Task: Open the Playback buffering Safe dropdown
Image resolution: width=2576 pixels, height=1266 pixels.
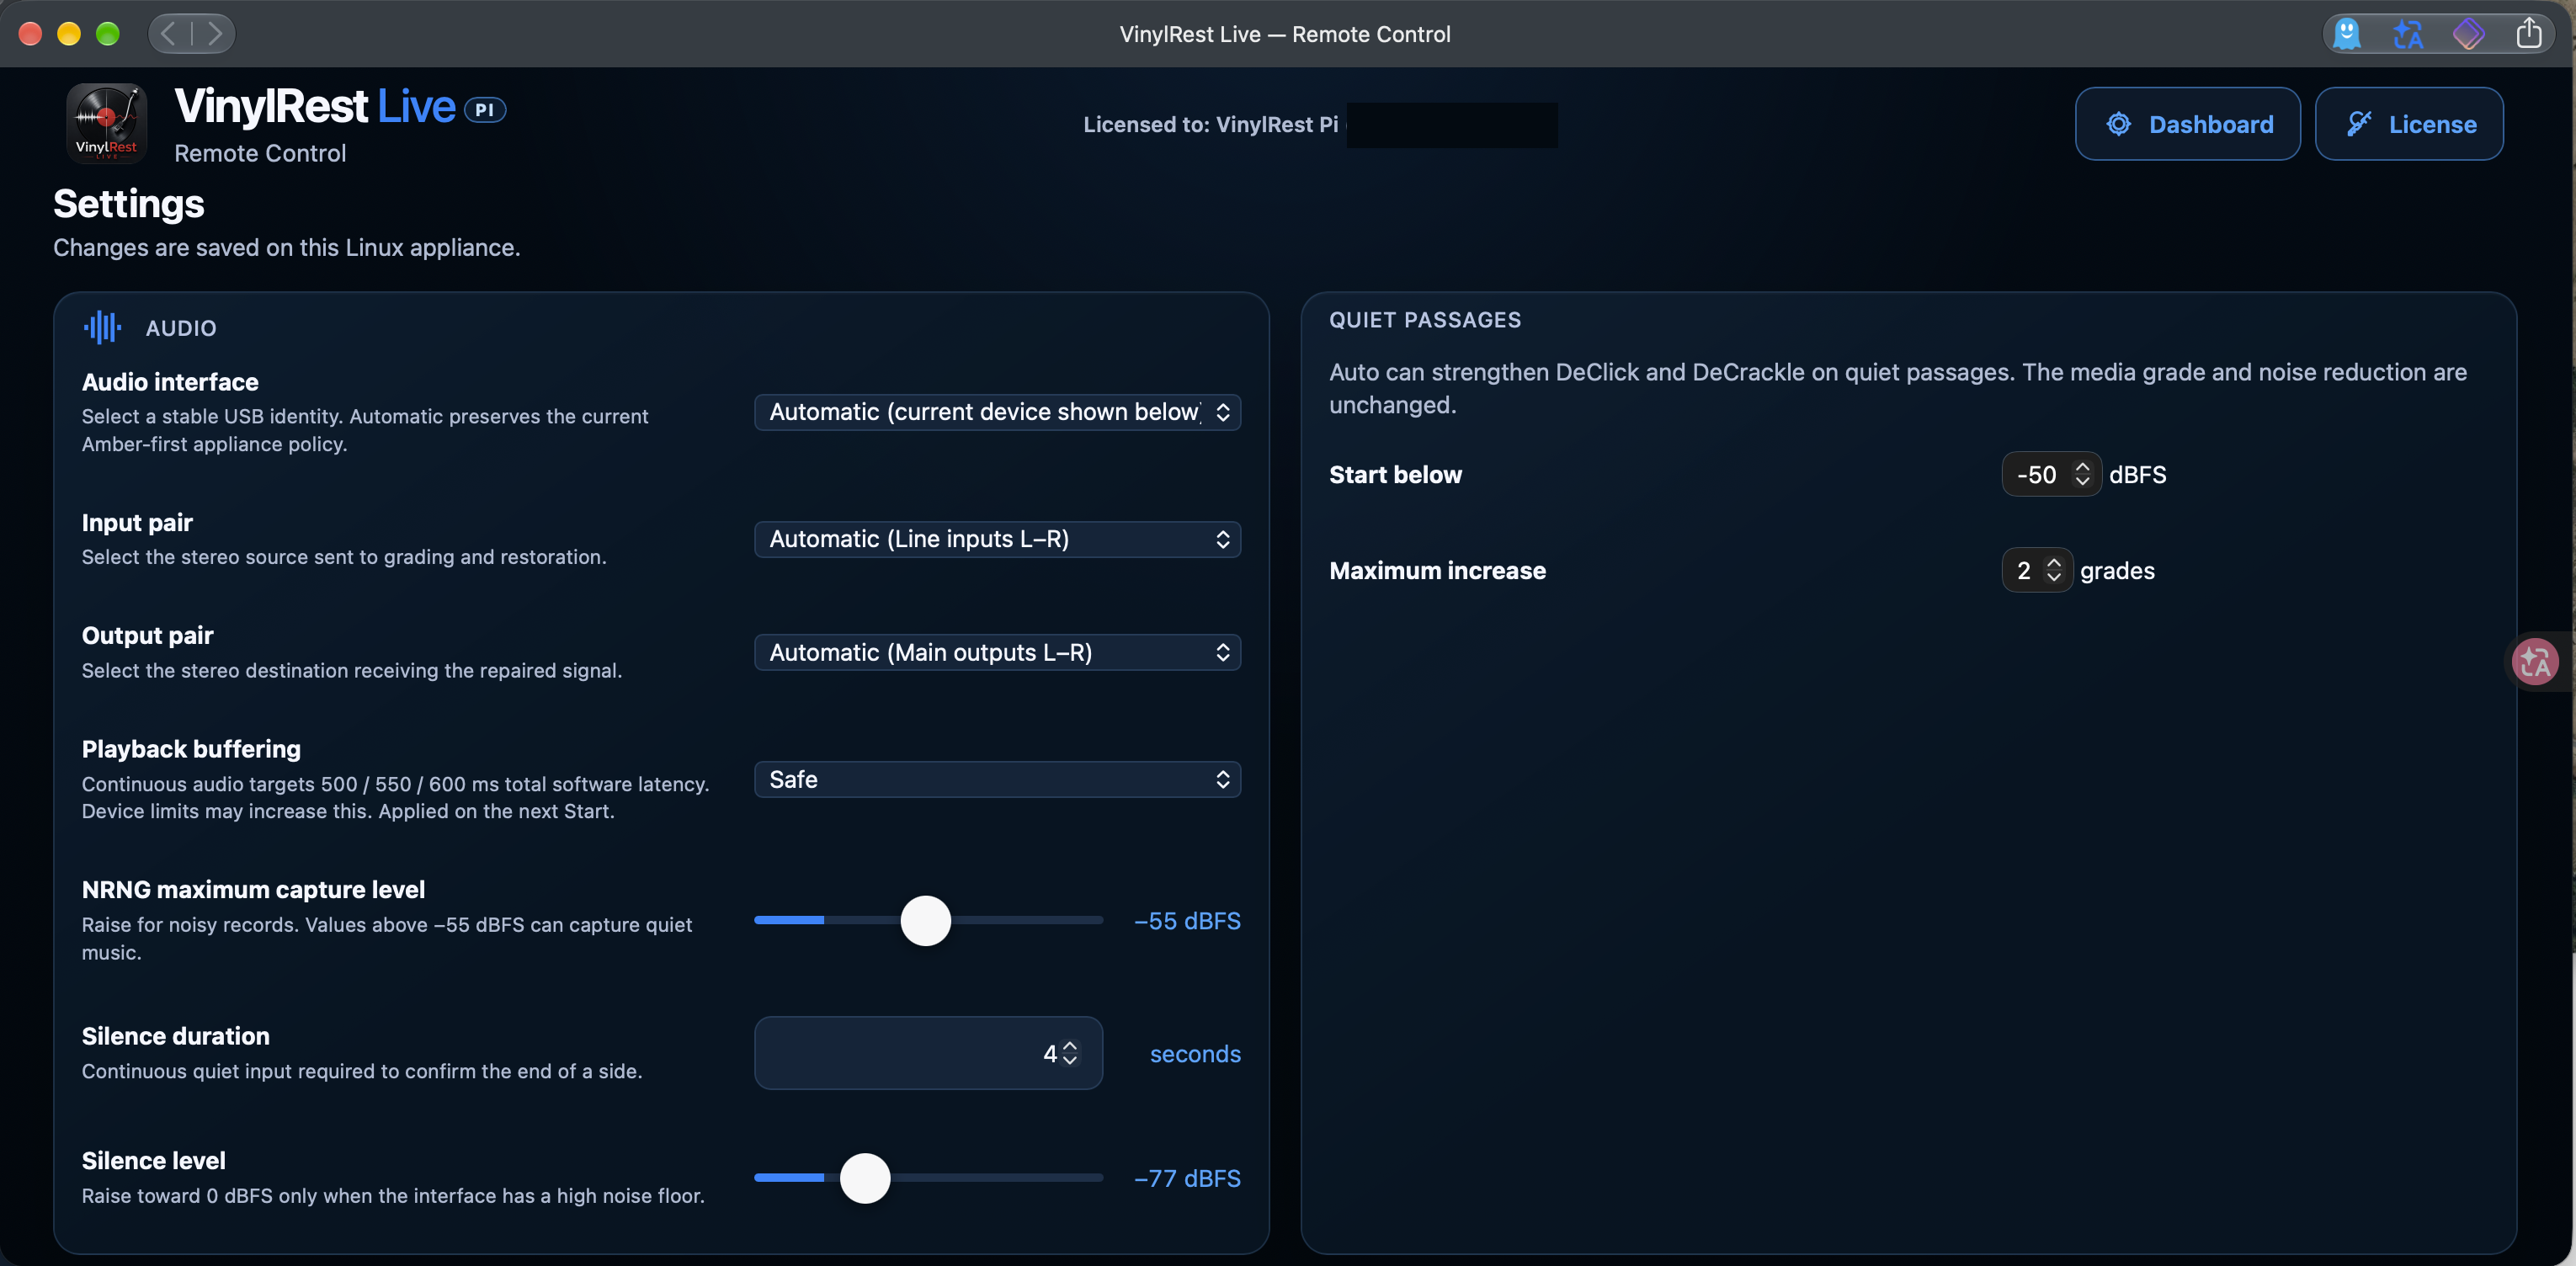Action: pyautogui.click(x=997, y=779)
